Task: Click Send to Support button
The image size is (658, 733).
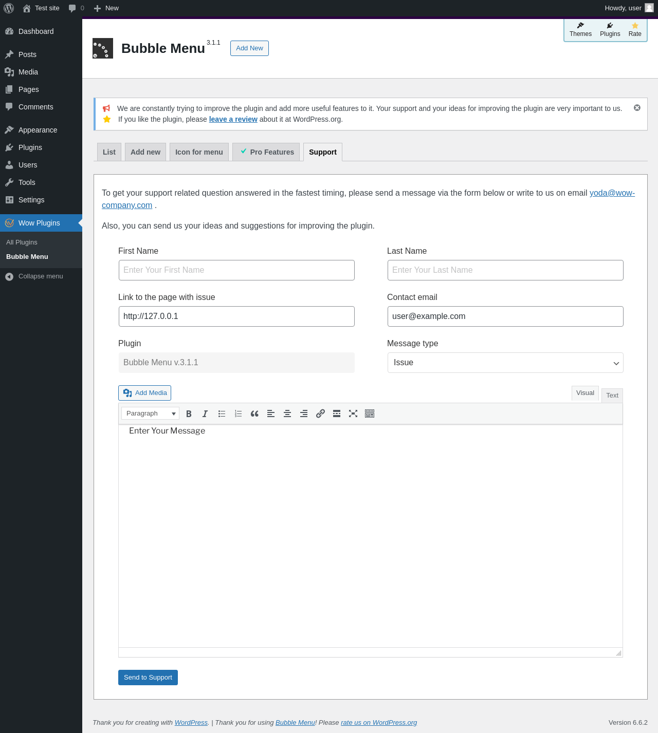Action: tap(148, 678)
